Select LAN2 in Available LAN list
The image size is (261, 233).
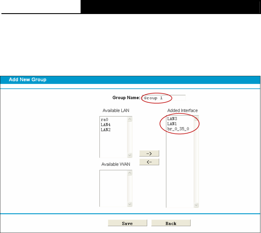(x=106, y=130)
